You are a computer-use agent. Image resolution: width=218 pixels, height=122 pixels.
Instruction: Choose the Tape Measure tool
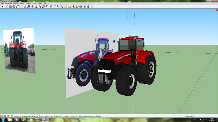[x=29, y=7]
